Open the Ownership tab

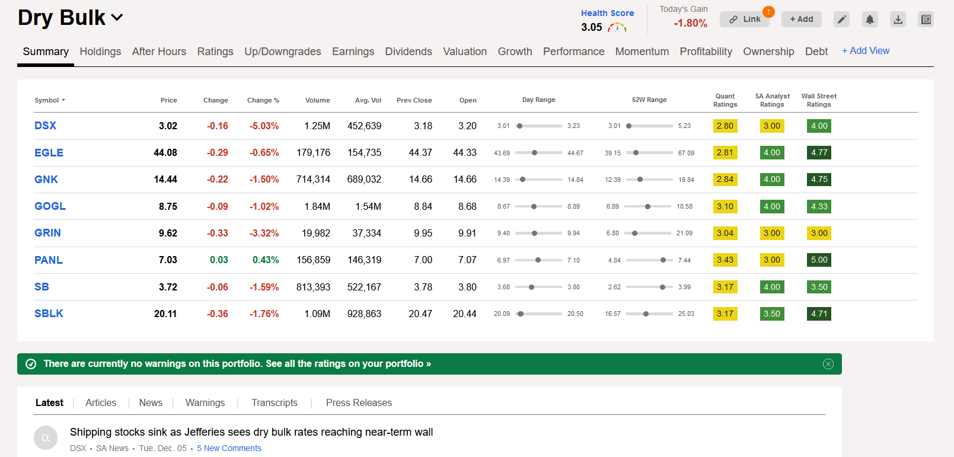pyautogui.click(x=768, y=52)
